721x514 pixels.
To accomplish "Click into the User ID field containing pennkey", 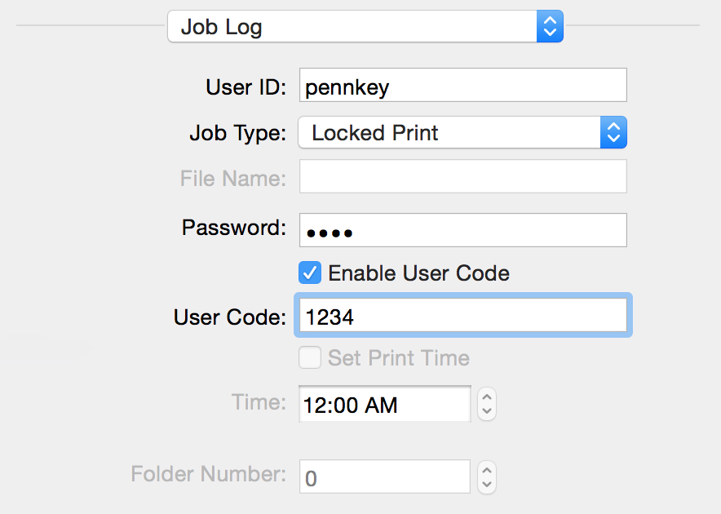I will click(462, 85).
